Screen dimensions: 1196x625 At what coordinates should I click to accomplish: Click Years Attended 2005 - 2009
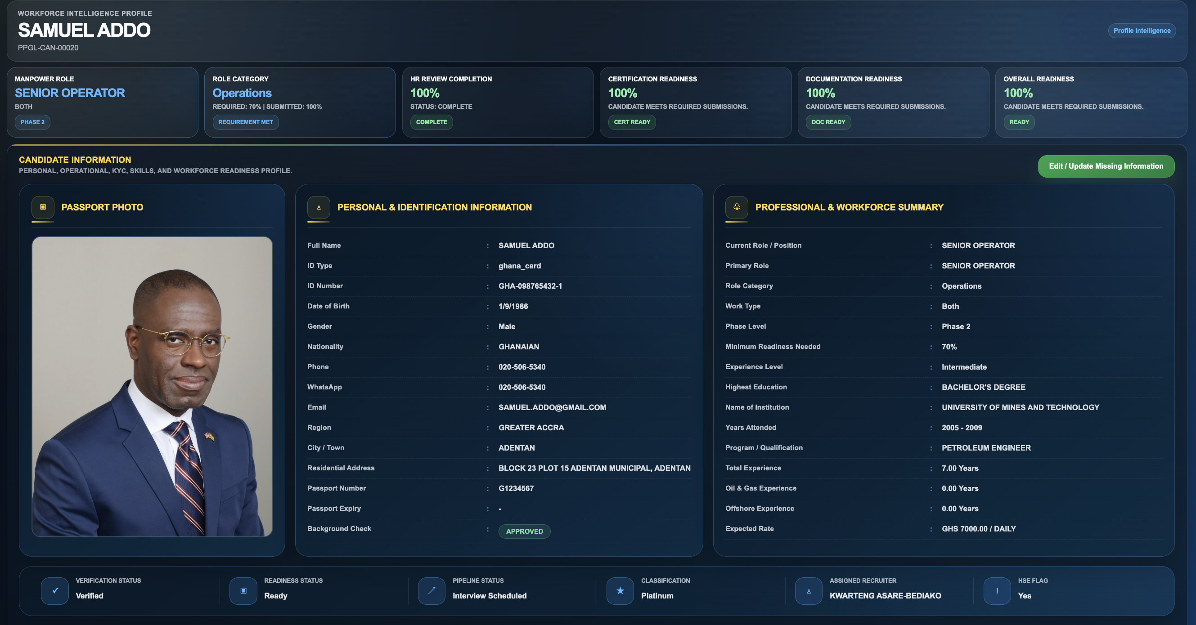[x=962, y=428]
